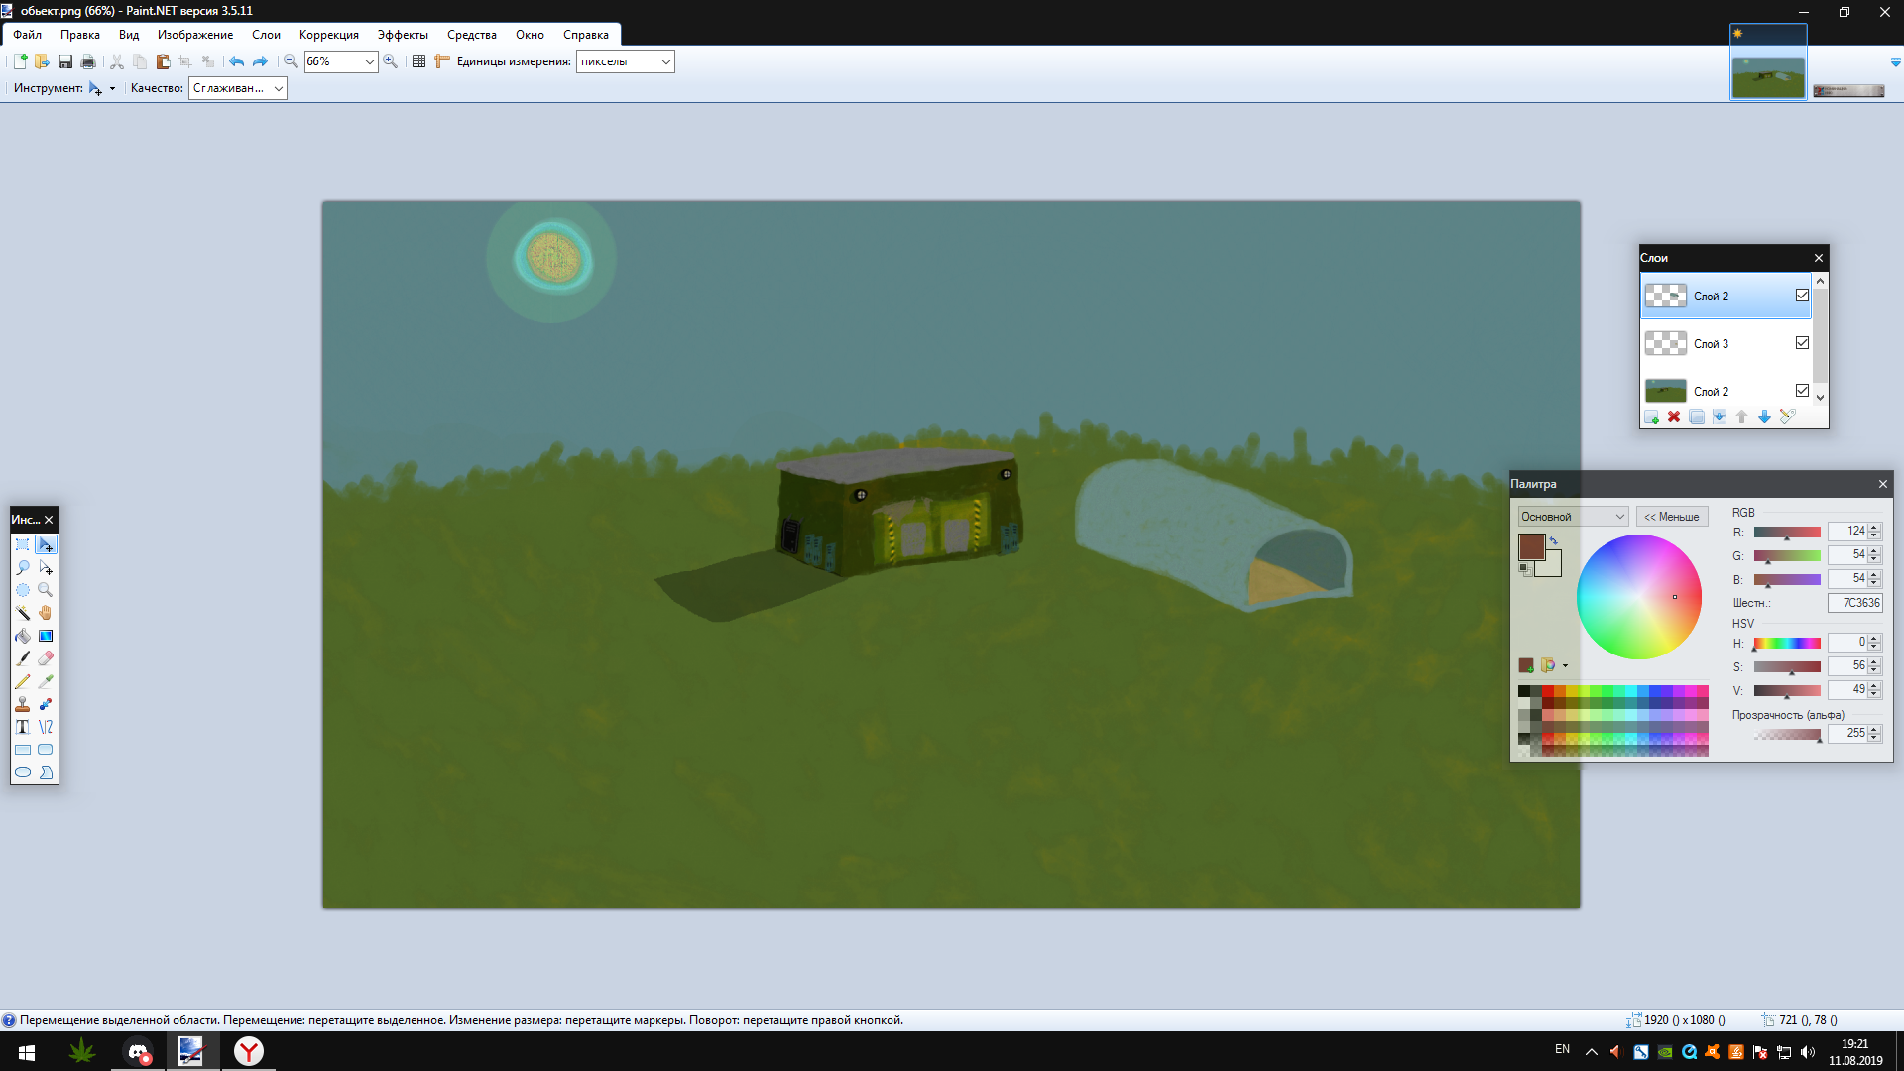Image resolution: width=1904 pixels, height=1071 pixels.
Task: Select the Gradient tool
Action: [46, 636]
